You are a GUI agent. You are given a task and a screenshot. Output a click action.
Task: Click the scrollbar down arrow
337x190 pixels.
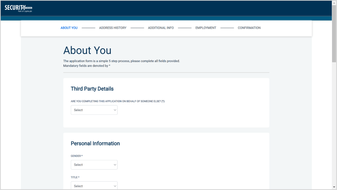pos(334,187)
